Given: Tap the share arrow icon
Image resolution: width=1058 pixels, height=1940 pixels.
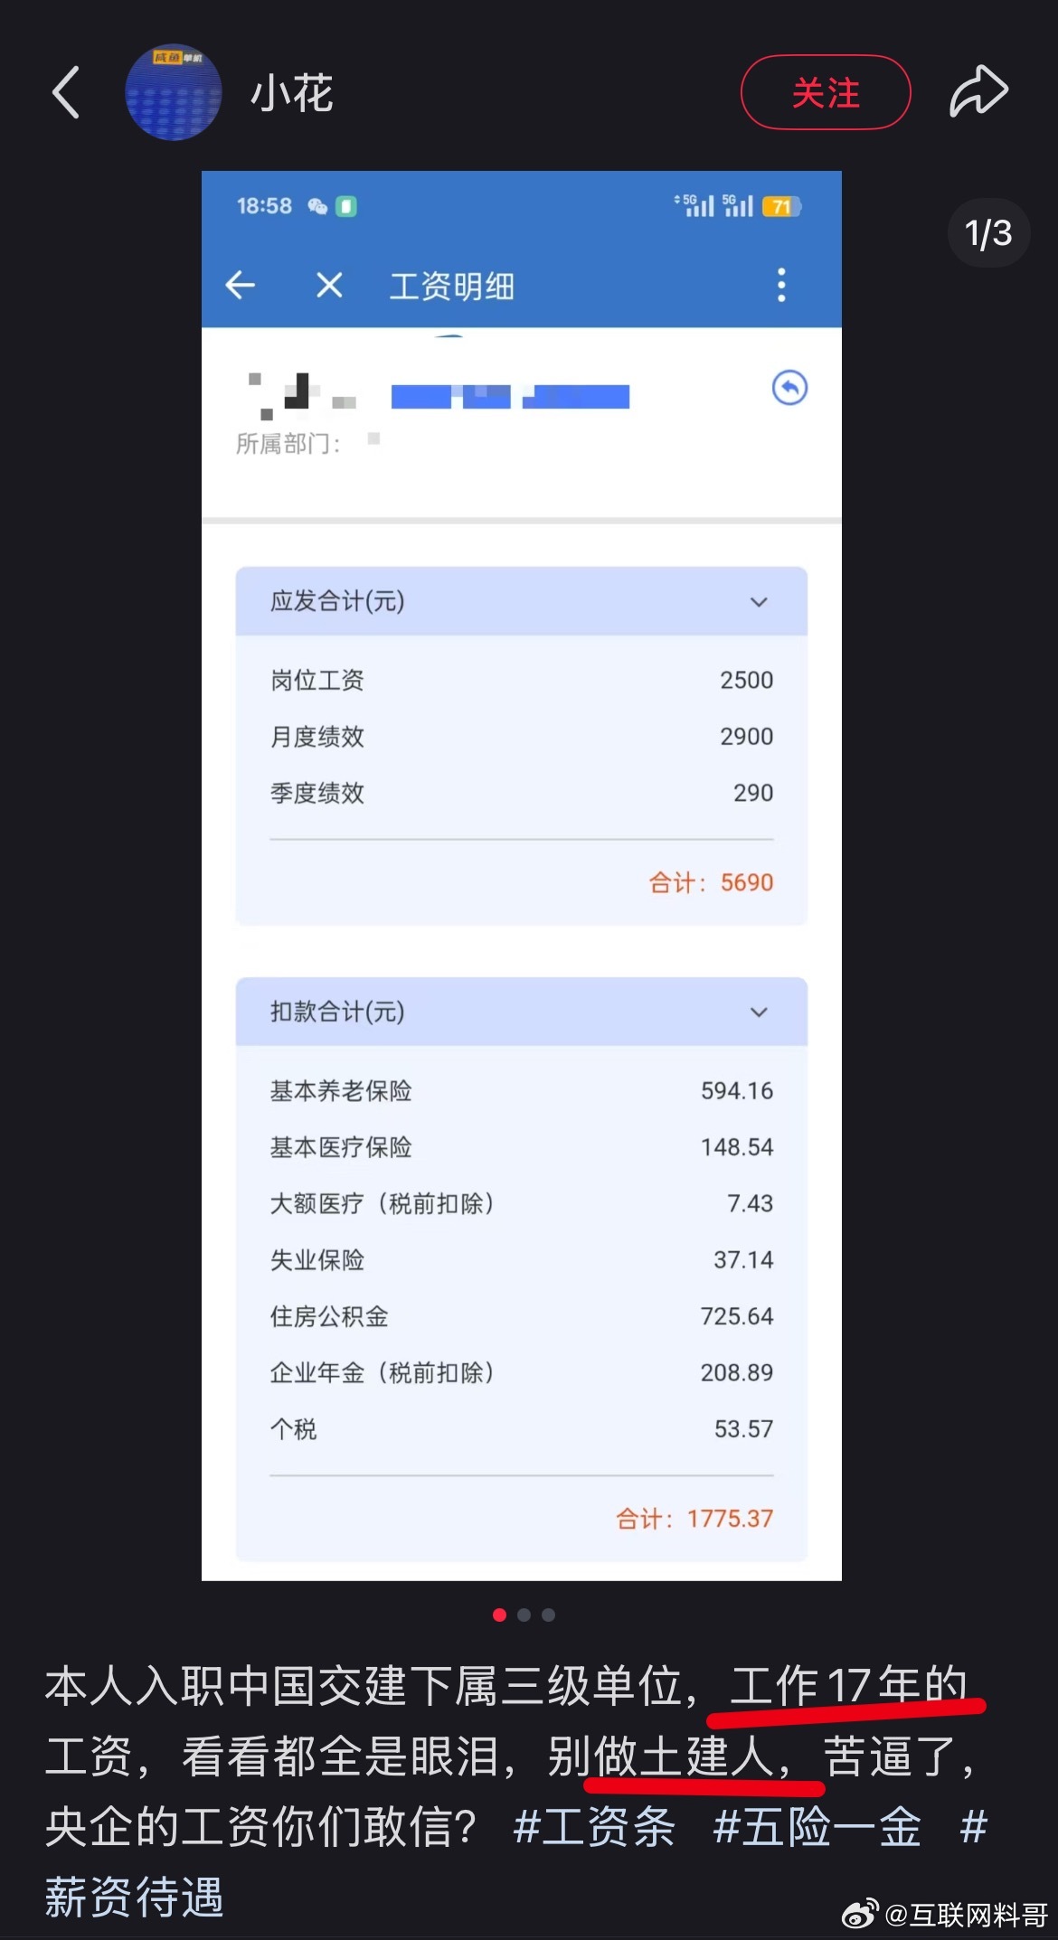Looking at the screenshot, I should [978, 92].
